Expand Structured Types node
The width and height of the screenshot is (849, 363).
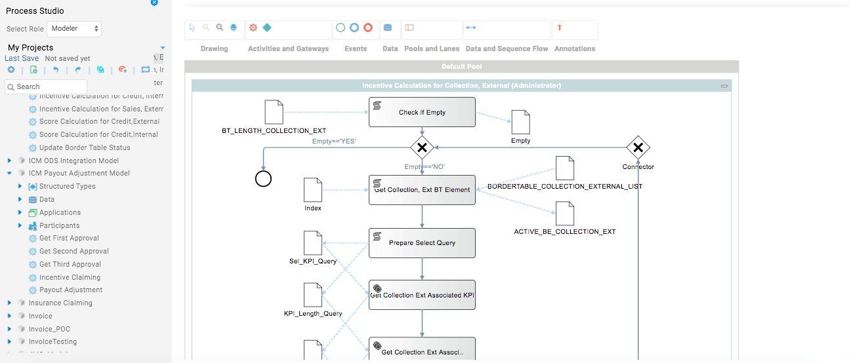pyautogui.click(x=20, y=187)
